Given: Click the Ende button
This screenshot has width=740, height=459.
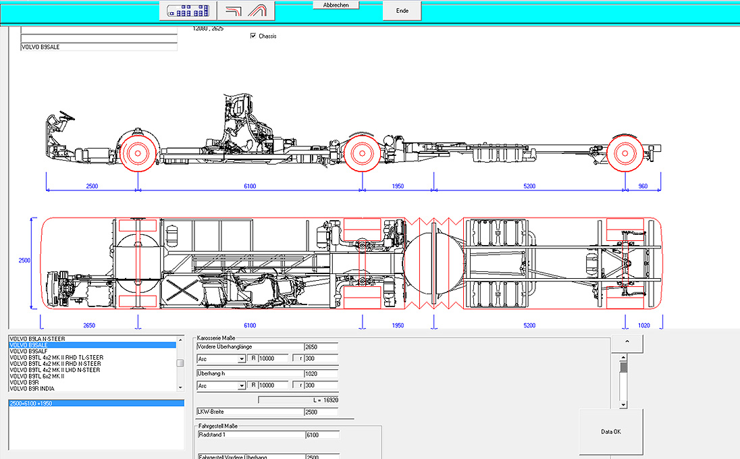Looking at the screenshot, I should (x=402, y=10).
